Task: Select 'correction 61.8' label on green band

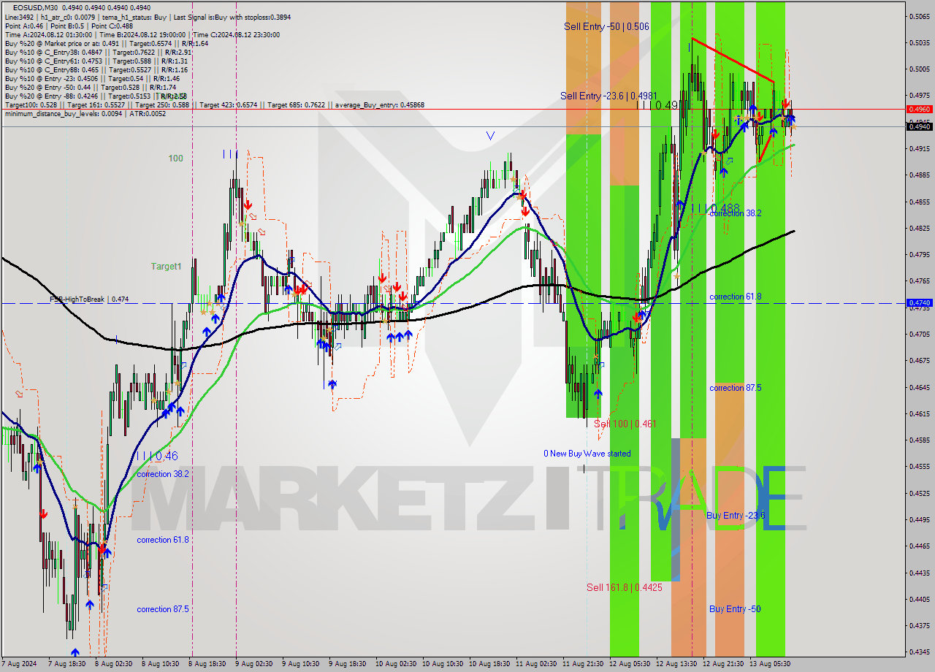Action: point(736,297)
